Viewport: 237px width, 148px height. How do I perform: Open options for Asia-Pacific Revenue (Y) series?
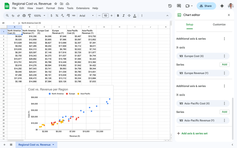pos(224,120)
